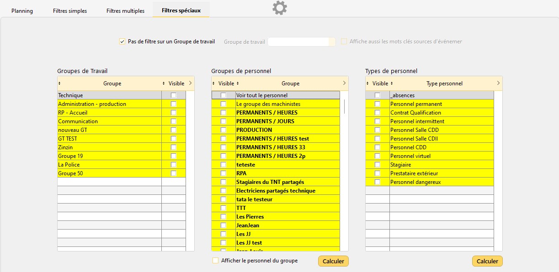Open the Filtres multiples tab
559x272 pixels.
pyautogui.click(x=125, y=11)
